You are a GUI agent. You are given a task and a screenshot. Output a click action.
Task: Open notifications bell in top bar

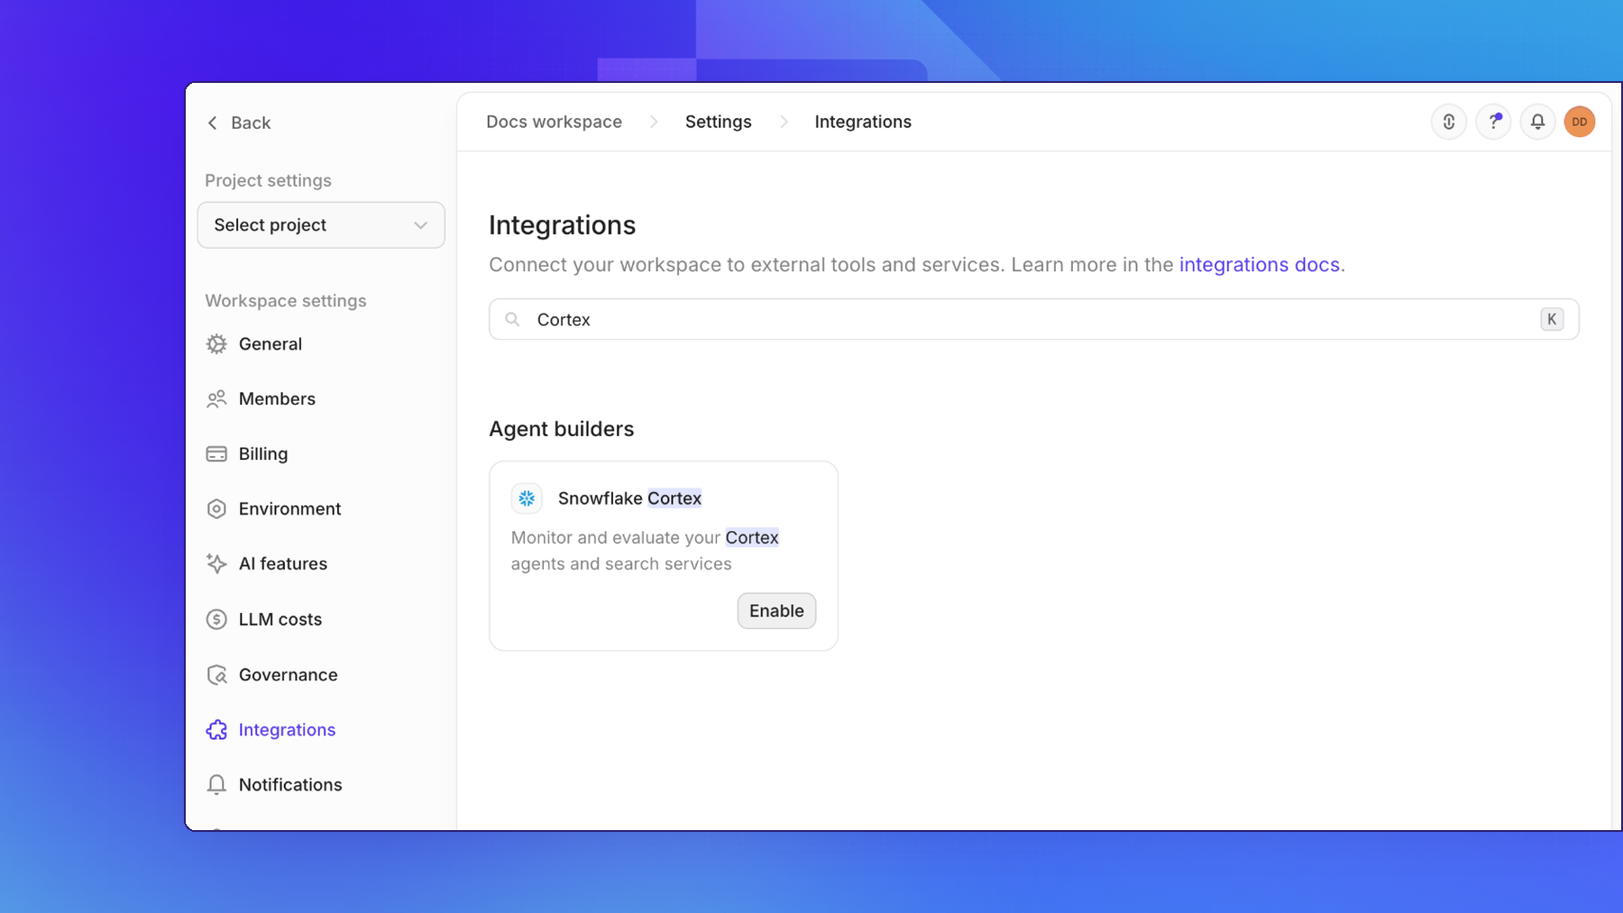[x=1537, y=122]
